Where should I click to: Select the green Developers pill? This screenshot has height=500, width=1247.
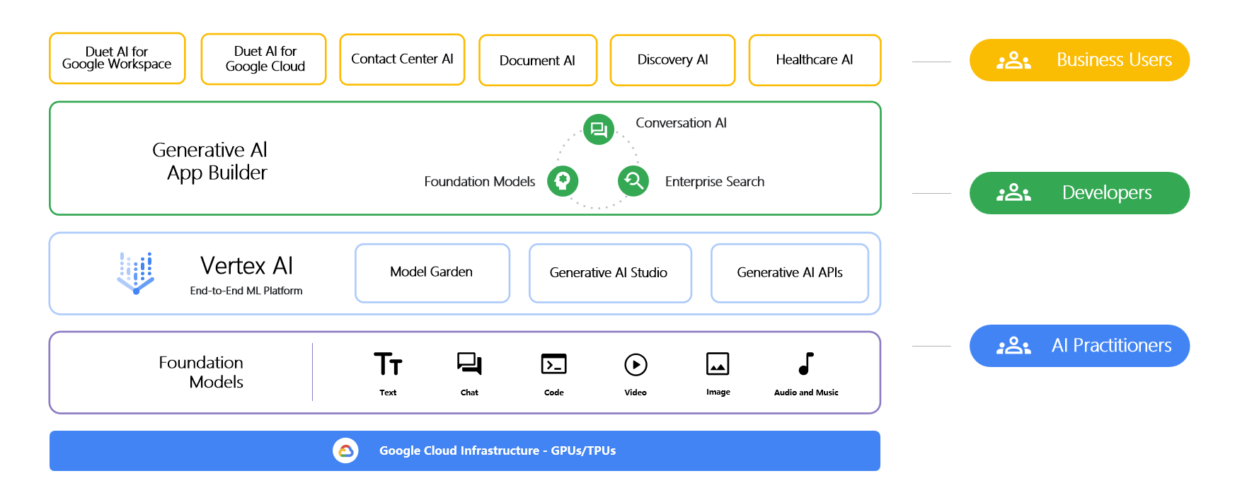tap(1079, 193)
